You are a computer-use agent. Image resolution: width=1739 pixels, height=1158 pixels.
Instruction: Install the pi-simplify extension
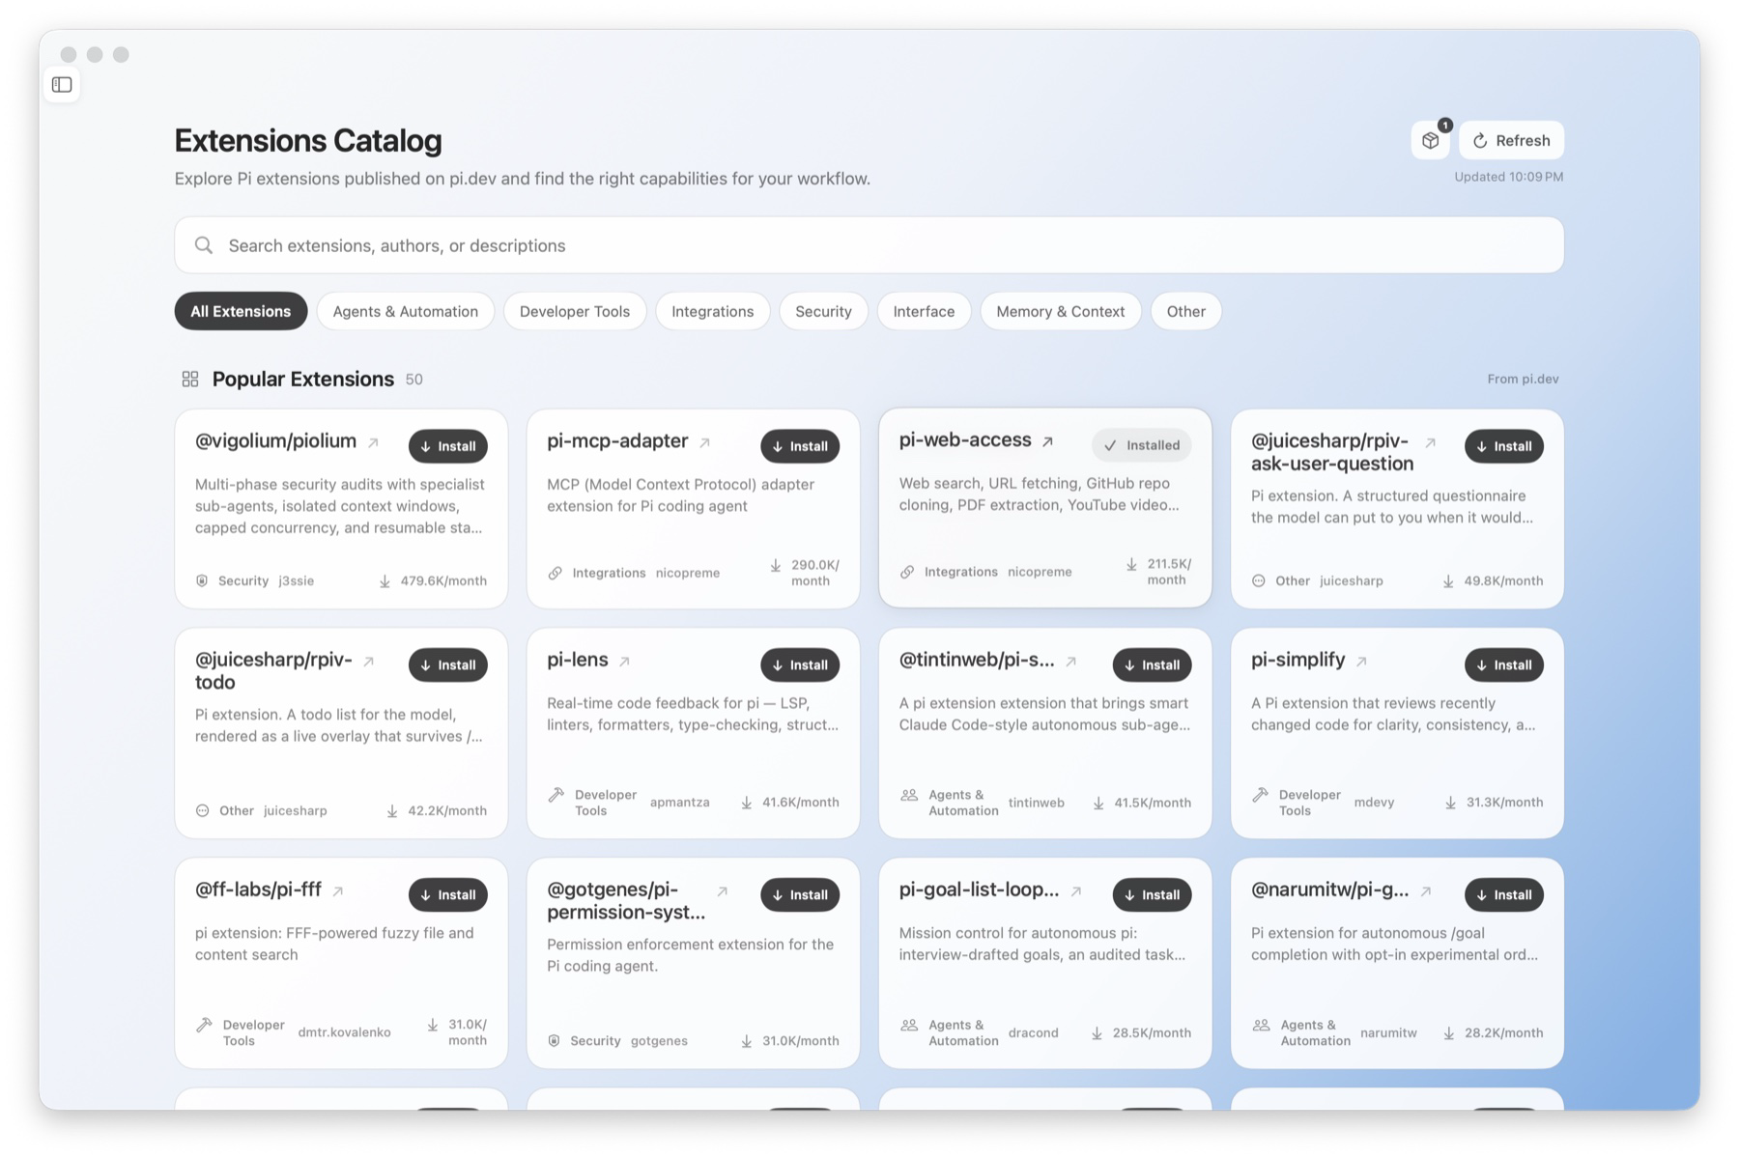[x=1504, y=664]
